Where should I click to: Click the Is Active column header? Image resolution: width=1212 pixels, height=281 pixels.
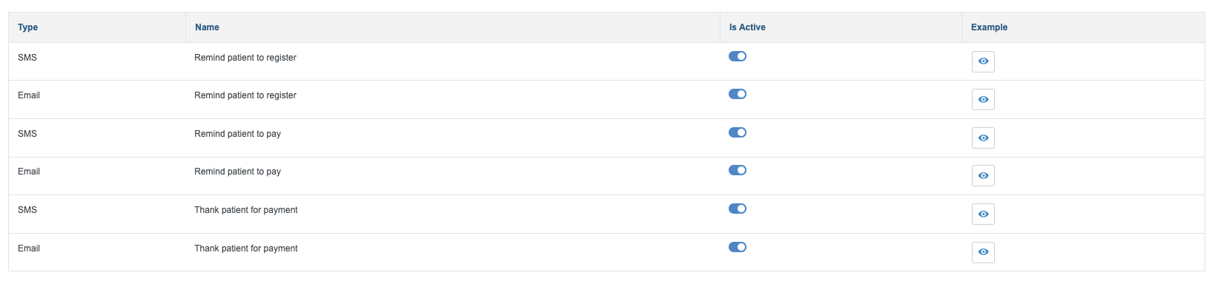tap(747, 27)
